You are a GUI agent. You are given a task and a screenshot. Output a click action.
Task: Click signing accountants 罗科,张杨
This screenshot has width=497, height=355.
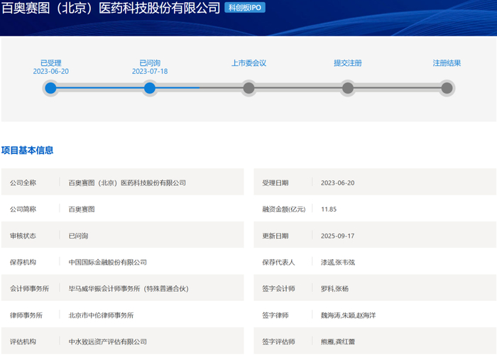[x=334, y=288]
